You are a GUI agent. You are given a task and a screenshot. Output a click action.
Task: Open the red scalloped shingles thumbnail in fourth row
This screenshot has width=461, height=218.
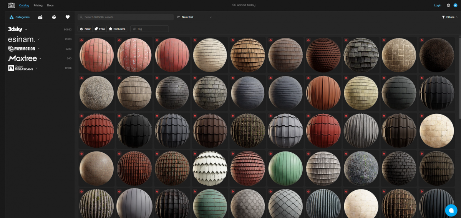pos(248,169)
